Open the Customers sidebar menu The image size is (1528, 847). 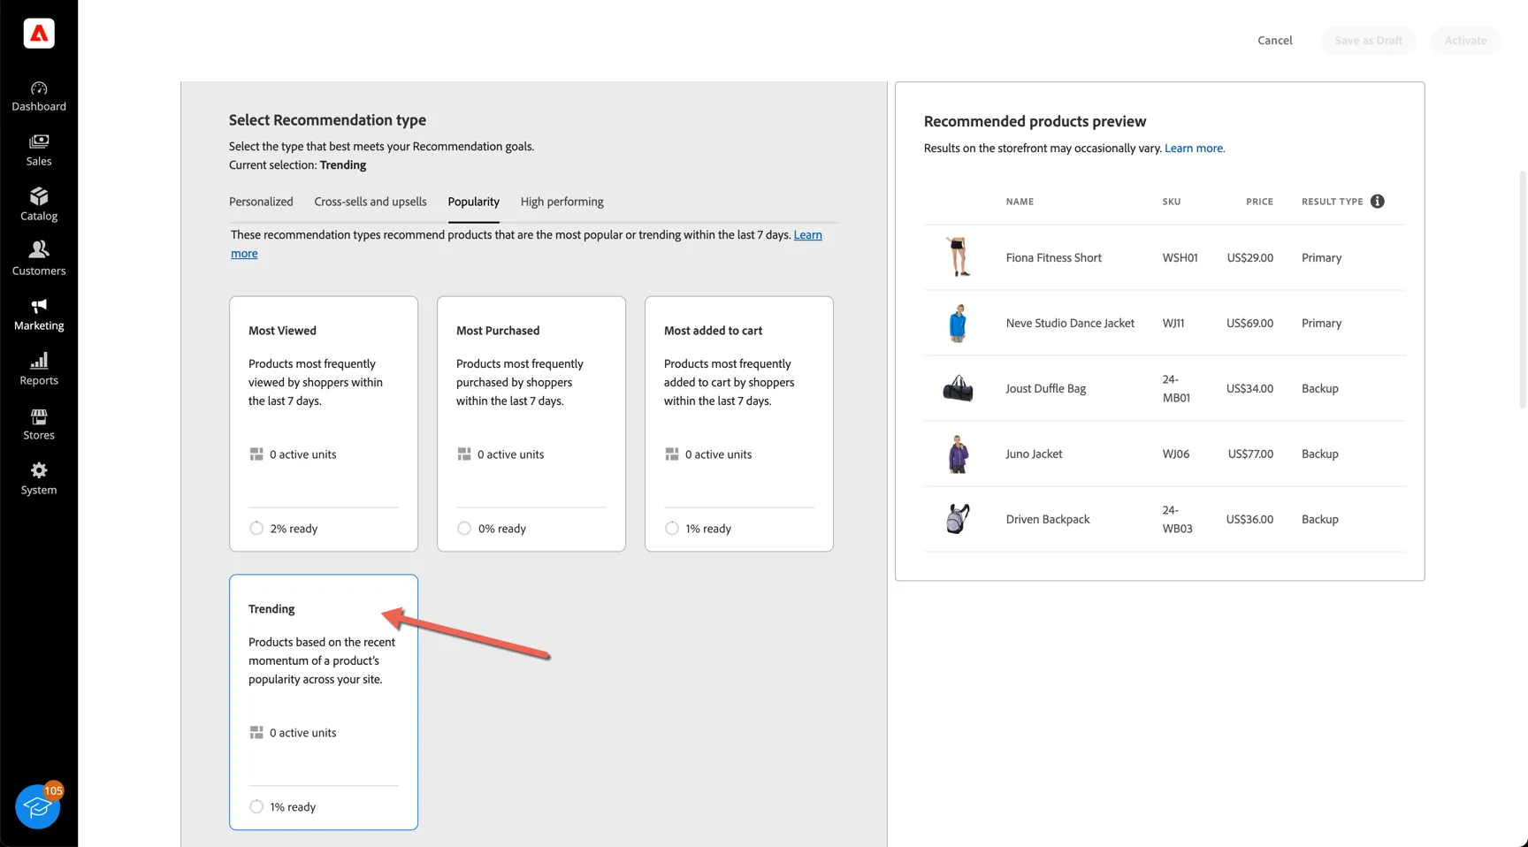click(39, 260)
